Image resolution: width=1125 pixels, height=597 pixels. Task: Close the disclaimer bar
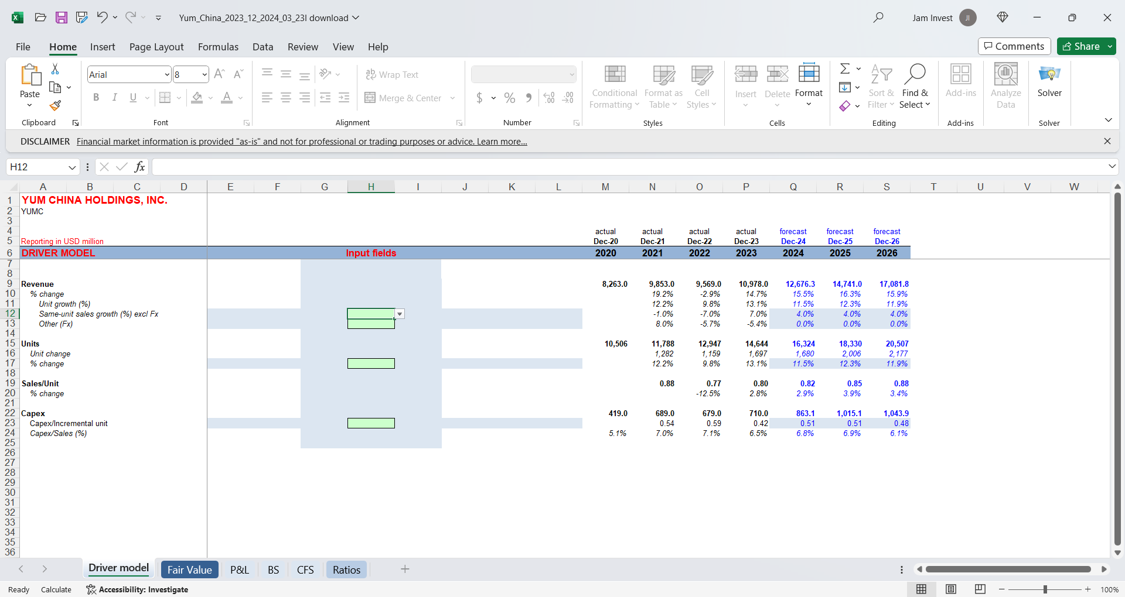click(1107, 141)
